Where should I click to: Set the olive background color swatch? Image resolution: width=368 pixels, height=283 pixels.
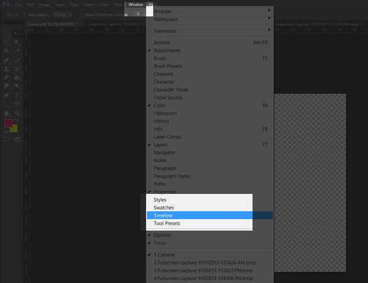coord(14,129)
